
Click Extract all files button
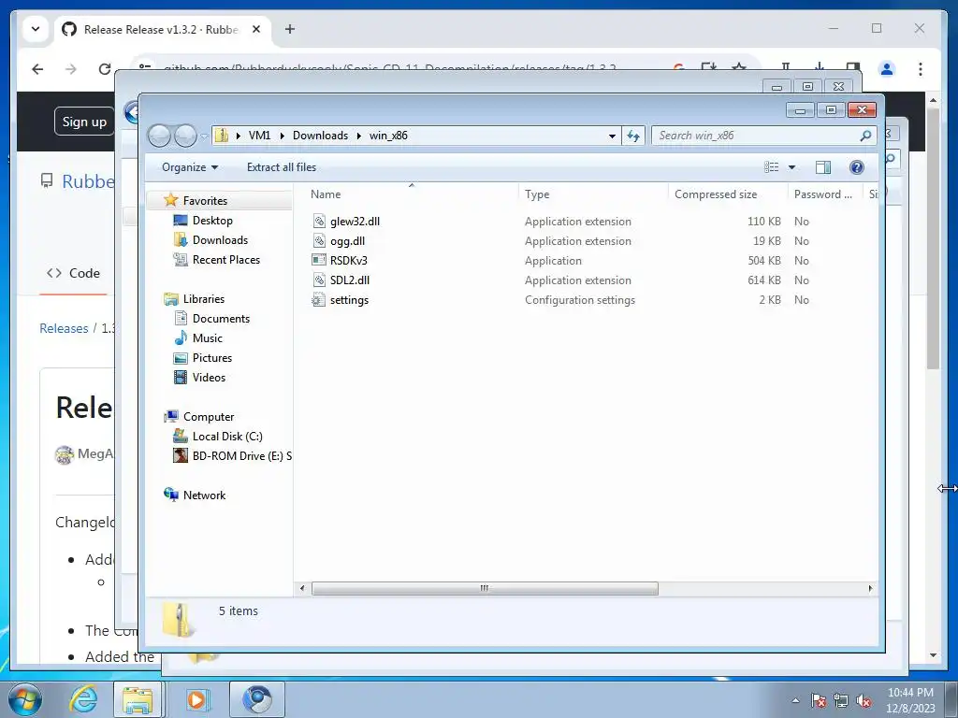[x=281, y=166]
